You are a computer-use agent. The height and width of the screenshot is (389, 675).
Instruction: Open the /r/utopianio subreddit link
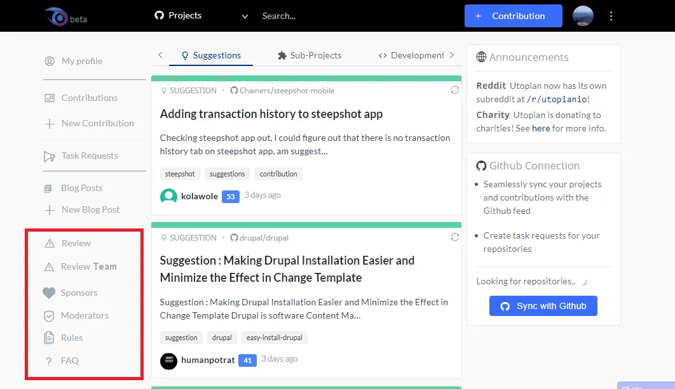click(557, 99)
